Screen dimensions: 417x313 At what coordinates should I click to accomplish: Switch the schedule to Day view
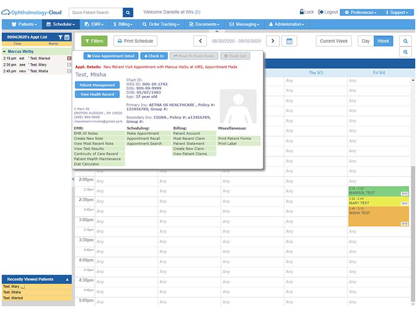tap(366, 41)
